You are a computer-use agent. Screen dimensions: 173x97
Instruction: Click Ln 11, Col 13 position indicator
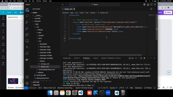tap(103, 88)
